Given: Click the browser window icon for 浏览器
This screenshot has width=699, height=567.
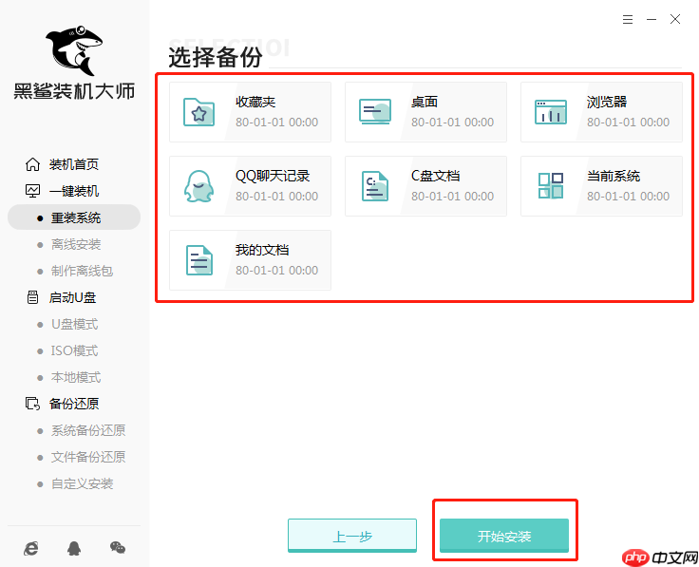Looking at the screenshot, I should pyautogui.click(x=551, y=112).
